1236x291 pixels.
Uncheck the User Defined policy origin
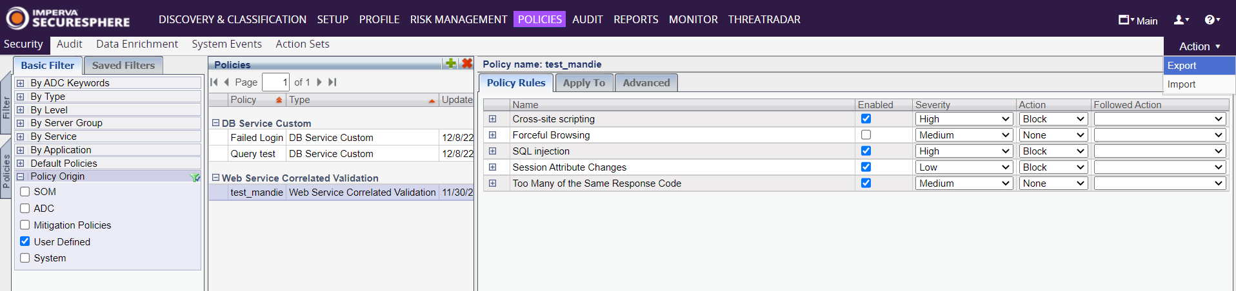coord(25,241)
